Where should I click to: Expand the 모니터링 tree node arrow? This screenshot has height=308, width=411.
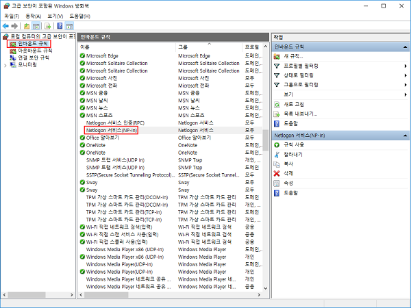coord(5,65)
